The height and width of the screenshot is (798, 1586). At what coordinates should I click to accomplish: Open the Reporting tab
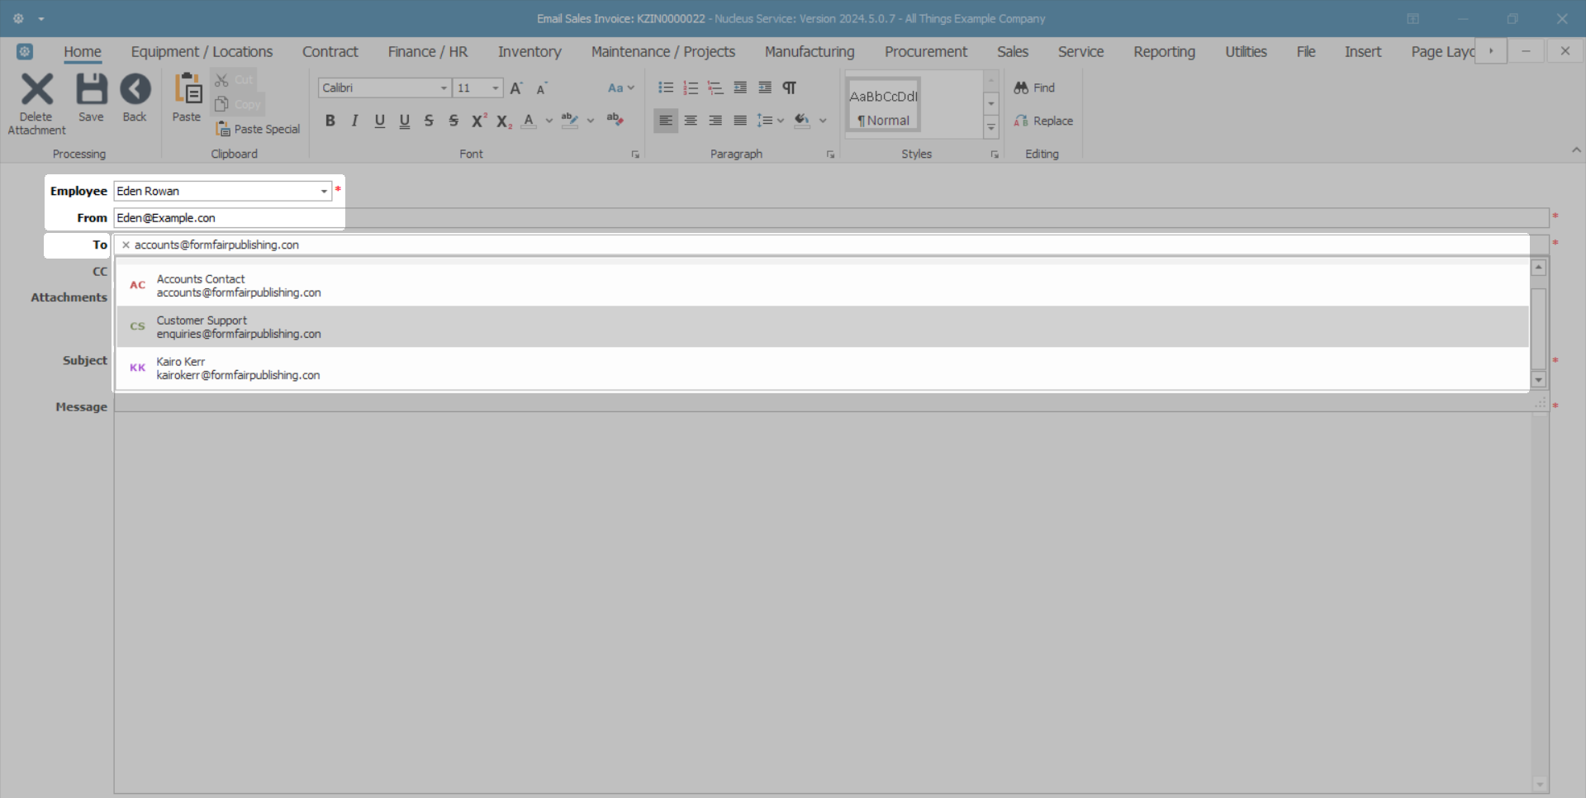(1164, 51)
